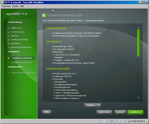Viewport: 149px width, 124px height.
Task: Click the Hilfe button in installer
Action: [47, 112]
